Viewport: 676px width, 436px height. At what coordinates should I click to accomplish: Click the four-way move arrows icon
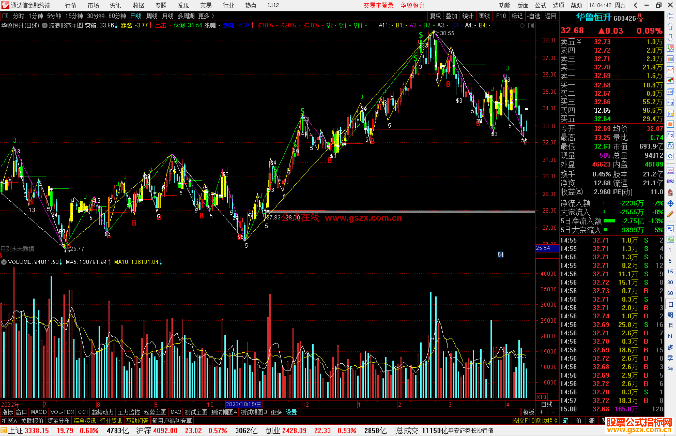click(x=670, y=203)
